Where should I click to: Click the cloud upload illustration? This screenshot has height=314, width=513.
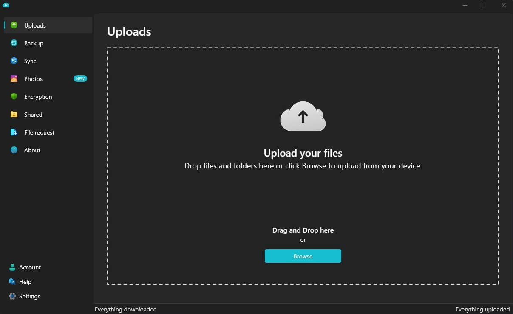pyautogui.click(x=303, y=117)
